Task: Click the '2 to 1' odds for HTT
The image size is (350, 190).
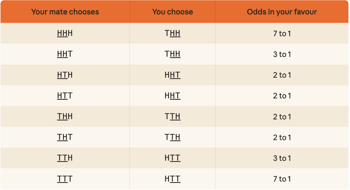Action: (282, 96)
